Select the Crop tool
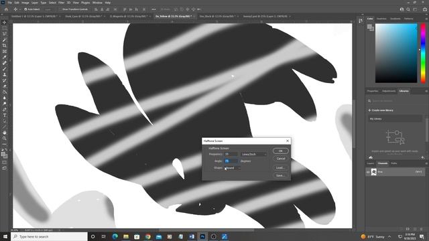Viewport: 429px width, 241px height. (5, 46)
